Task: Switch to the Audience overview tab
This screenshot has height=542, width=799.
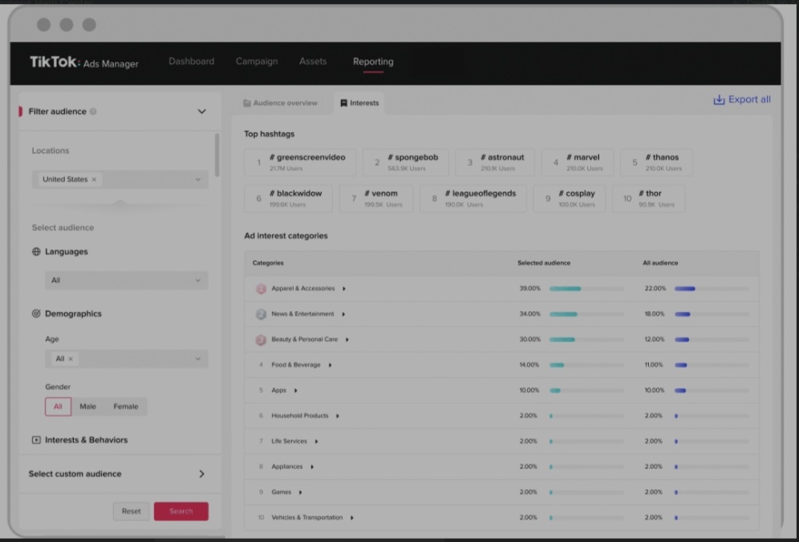Action: 281,103
